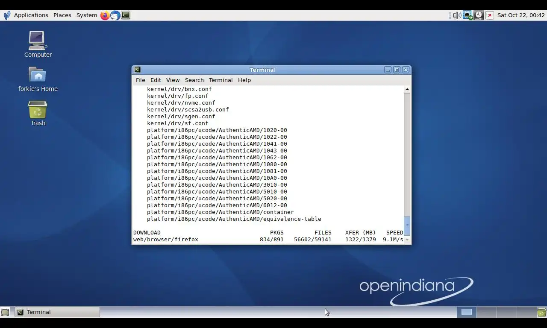
Task: Click the terminal scrollbar thumb
Action: click(407, 226)
